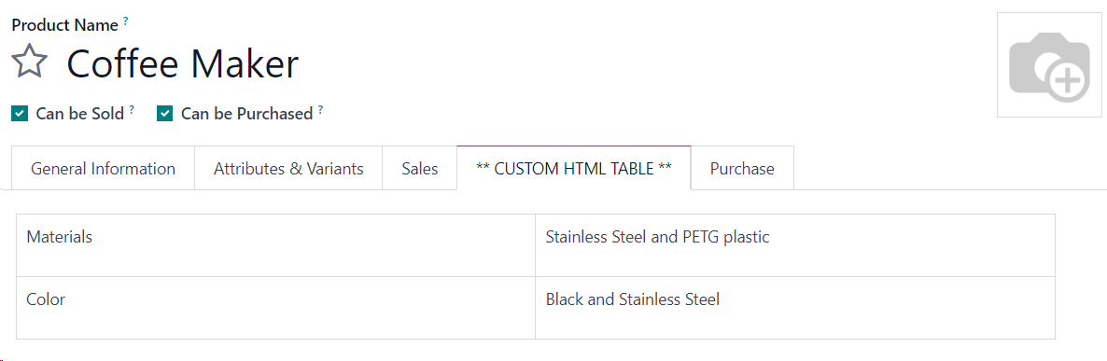Upload product image via camera placeholder
This screenshot has width=1107, height=361.
click(x=1049, y=65)
